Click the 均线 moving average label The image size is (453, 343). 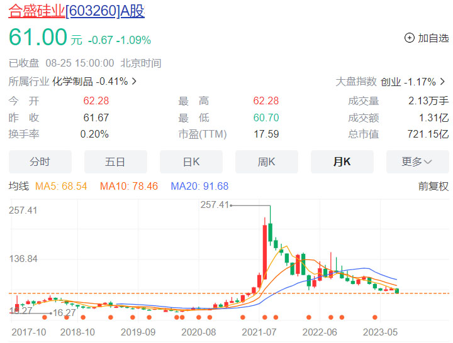(x=19, y=186)
